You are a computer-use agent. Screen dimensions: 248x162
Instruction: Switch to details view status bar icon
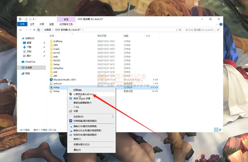(216, 130)
